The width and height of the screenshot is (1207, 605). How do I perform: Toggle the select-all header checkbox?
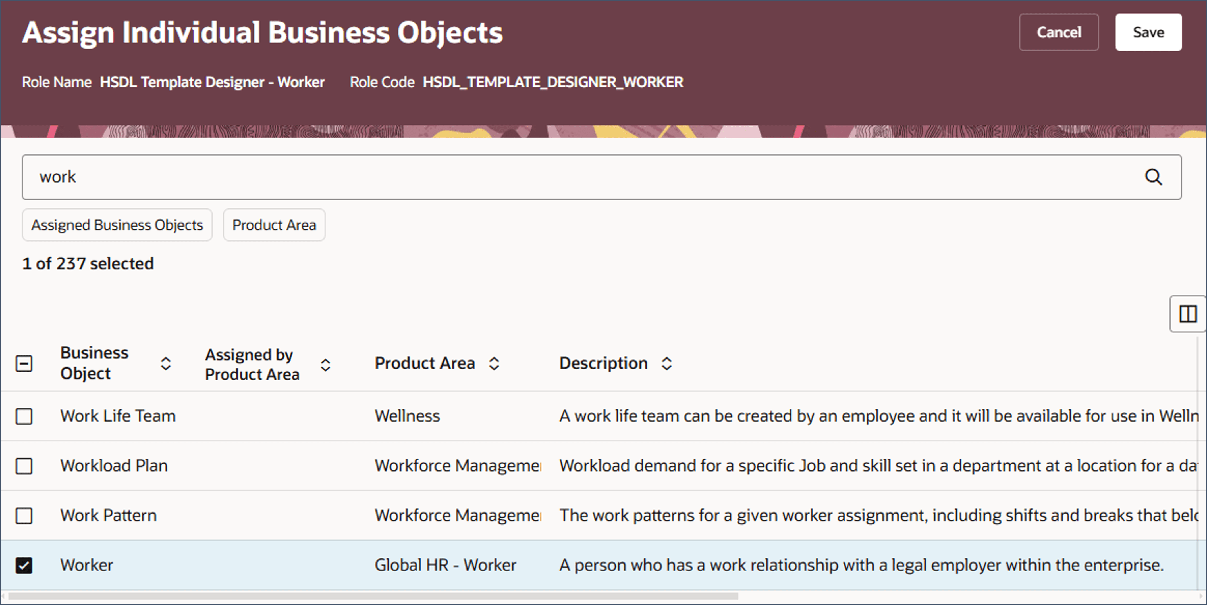coord(24,364)
